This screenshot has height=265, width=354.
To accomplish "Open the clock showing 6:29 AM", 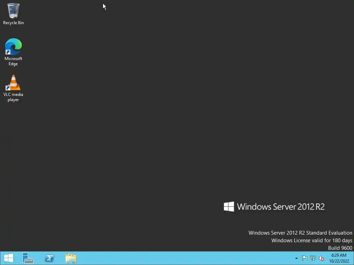I will pyautogui.click(x=339, y=258).
